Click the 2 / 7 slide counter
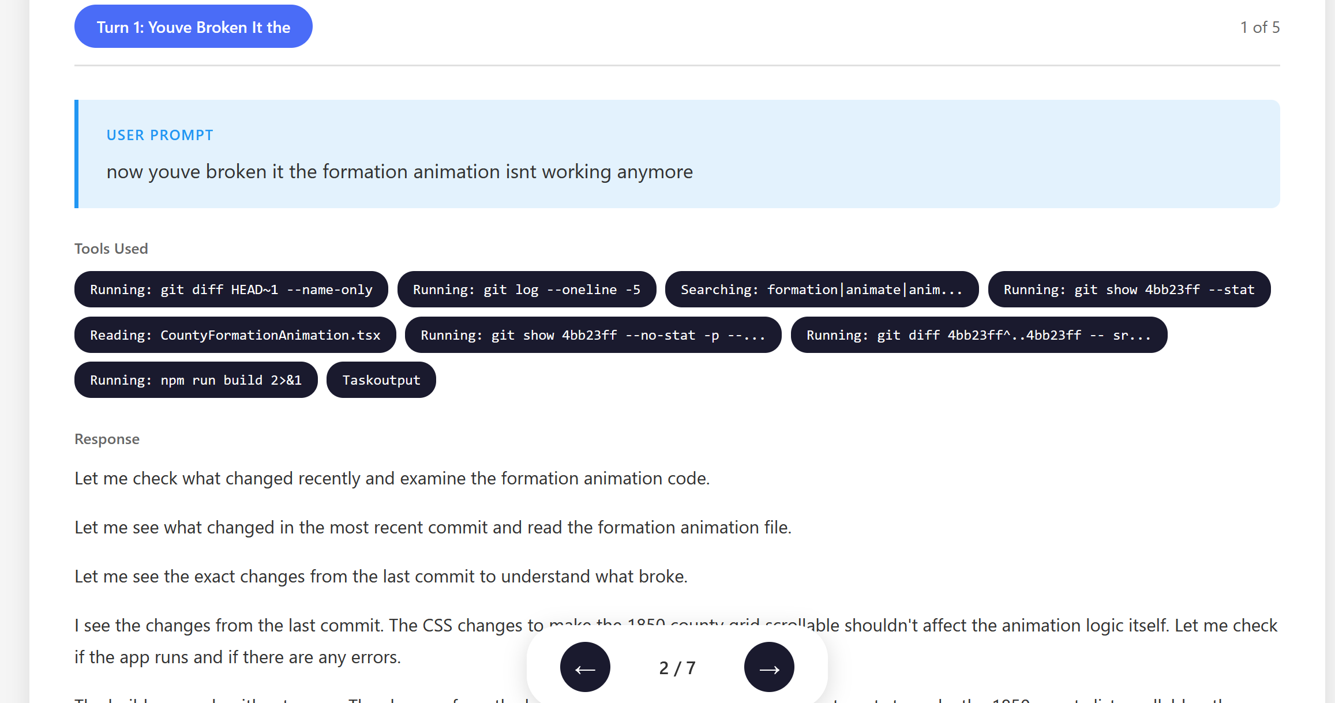The width and height of the screenshot is (1335, 703). [x=677, y=668]
